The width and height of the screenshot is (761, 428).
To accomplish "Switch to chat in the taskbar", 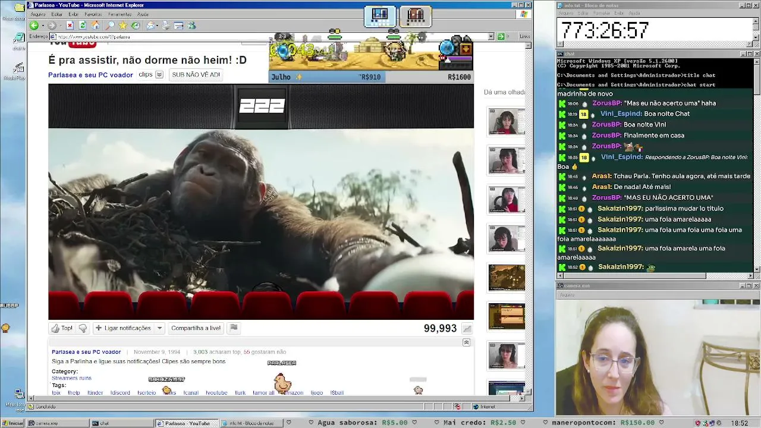I will [x=121, y=423].
